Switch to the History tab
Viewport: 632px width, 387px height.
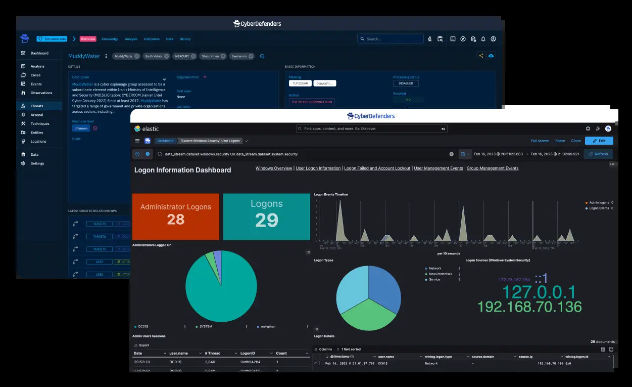pos(185,39)
